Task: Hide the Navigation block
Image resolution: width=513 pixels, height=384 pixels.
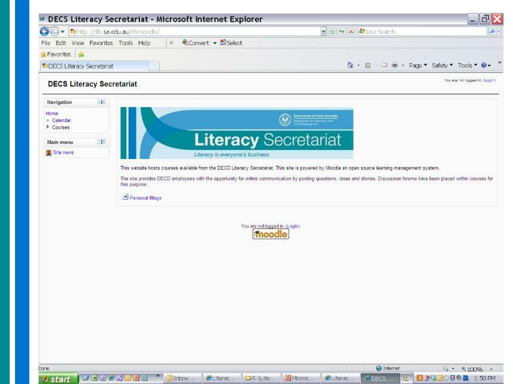Action: (99, 102)
